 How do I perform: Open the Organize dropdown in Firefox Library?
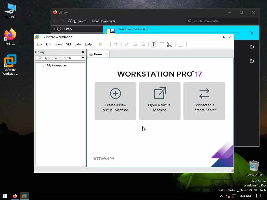[78, 21]
